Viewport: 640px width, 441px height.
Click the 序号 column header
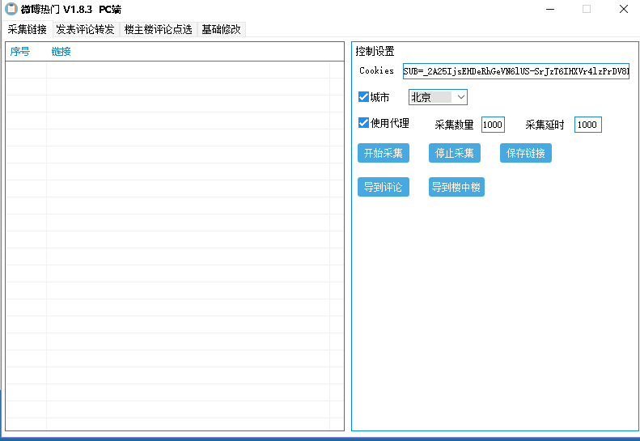pos(20,52)
